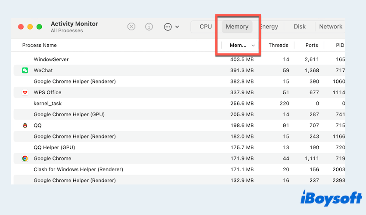This screenshot has width=366, height=215.
Task: Open the Network tab
Action: click(x=330, y=27)
